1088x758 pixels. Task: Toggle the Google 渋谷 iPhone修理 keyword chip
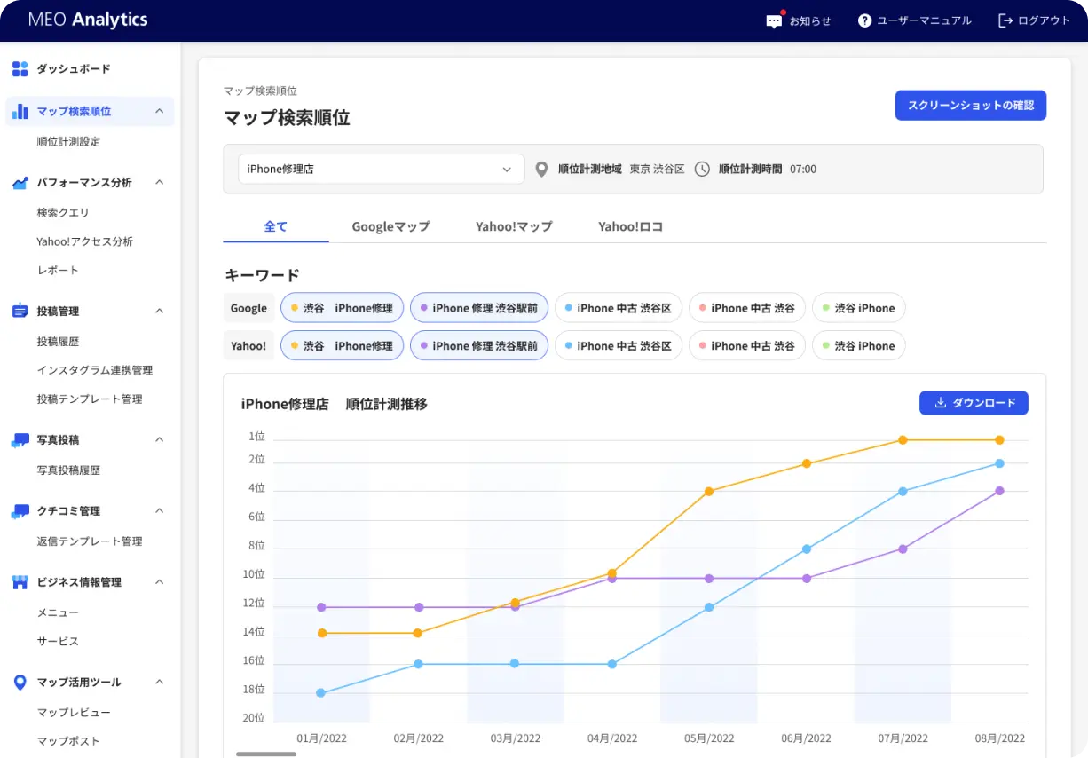tap(342, 307)
